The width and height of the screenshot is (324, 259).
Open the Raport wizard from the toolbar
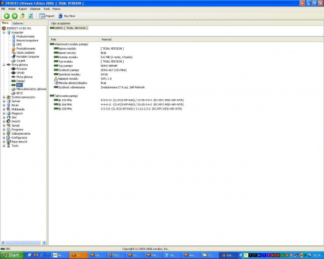coord(47,16)
